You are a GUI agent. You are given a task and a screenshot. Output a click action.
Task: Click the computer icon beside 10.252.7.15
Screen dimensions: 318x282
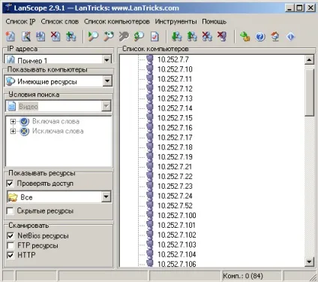(150, 118)
